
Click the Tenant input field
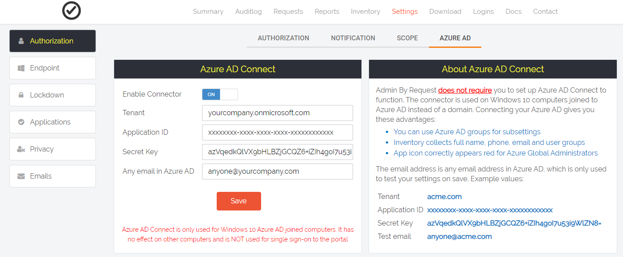278,113
